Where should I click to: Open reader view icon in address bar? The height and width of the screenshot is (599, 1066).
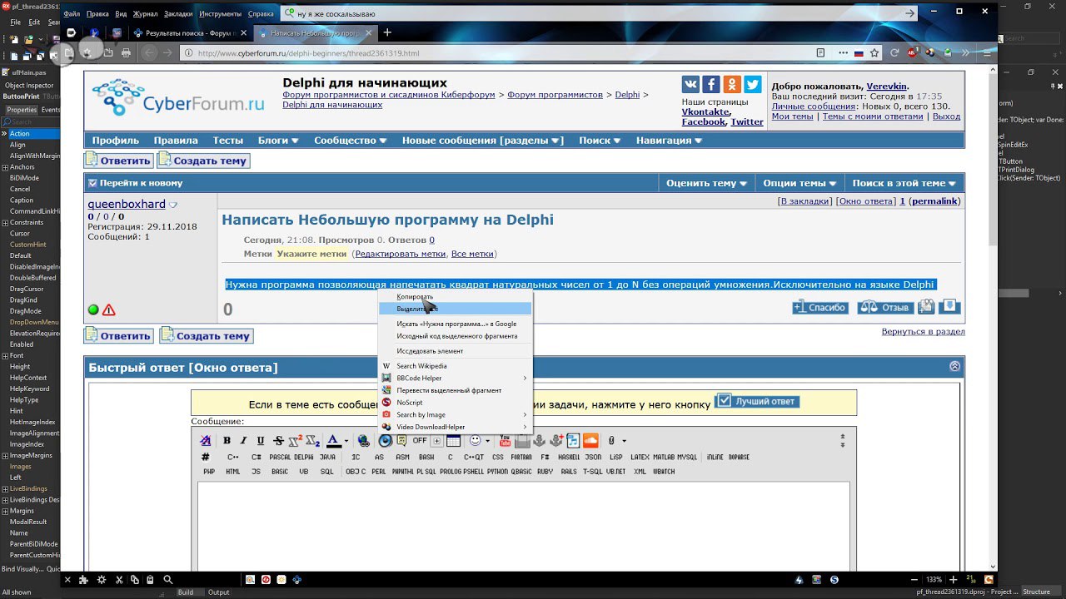[x=820, y=52]
